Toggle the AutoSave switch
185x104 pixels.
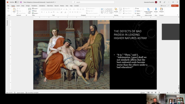pos(17,2)
